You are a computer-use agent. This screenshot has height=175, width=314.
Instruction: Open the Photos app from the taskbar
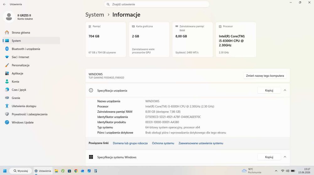point(89,171)
